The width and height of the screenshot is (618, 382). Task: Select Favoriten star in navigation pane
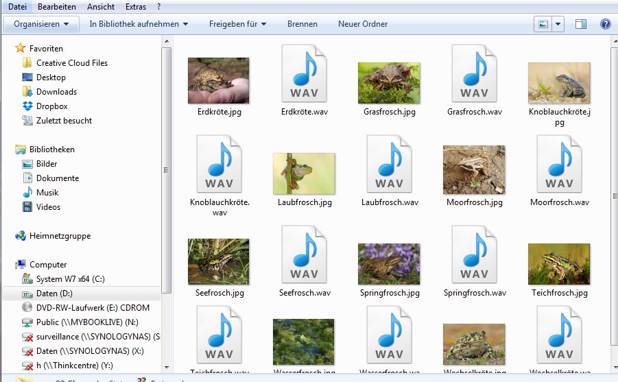pyautogui.click(x=20, y=48)
